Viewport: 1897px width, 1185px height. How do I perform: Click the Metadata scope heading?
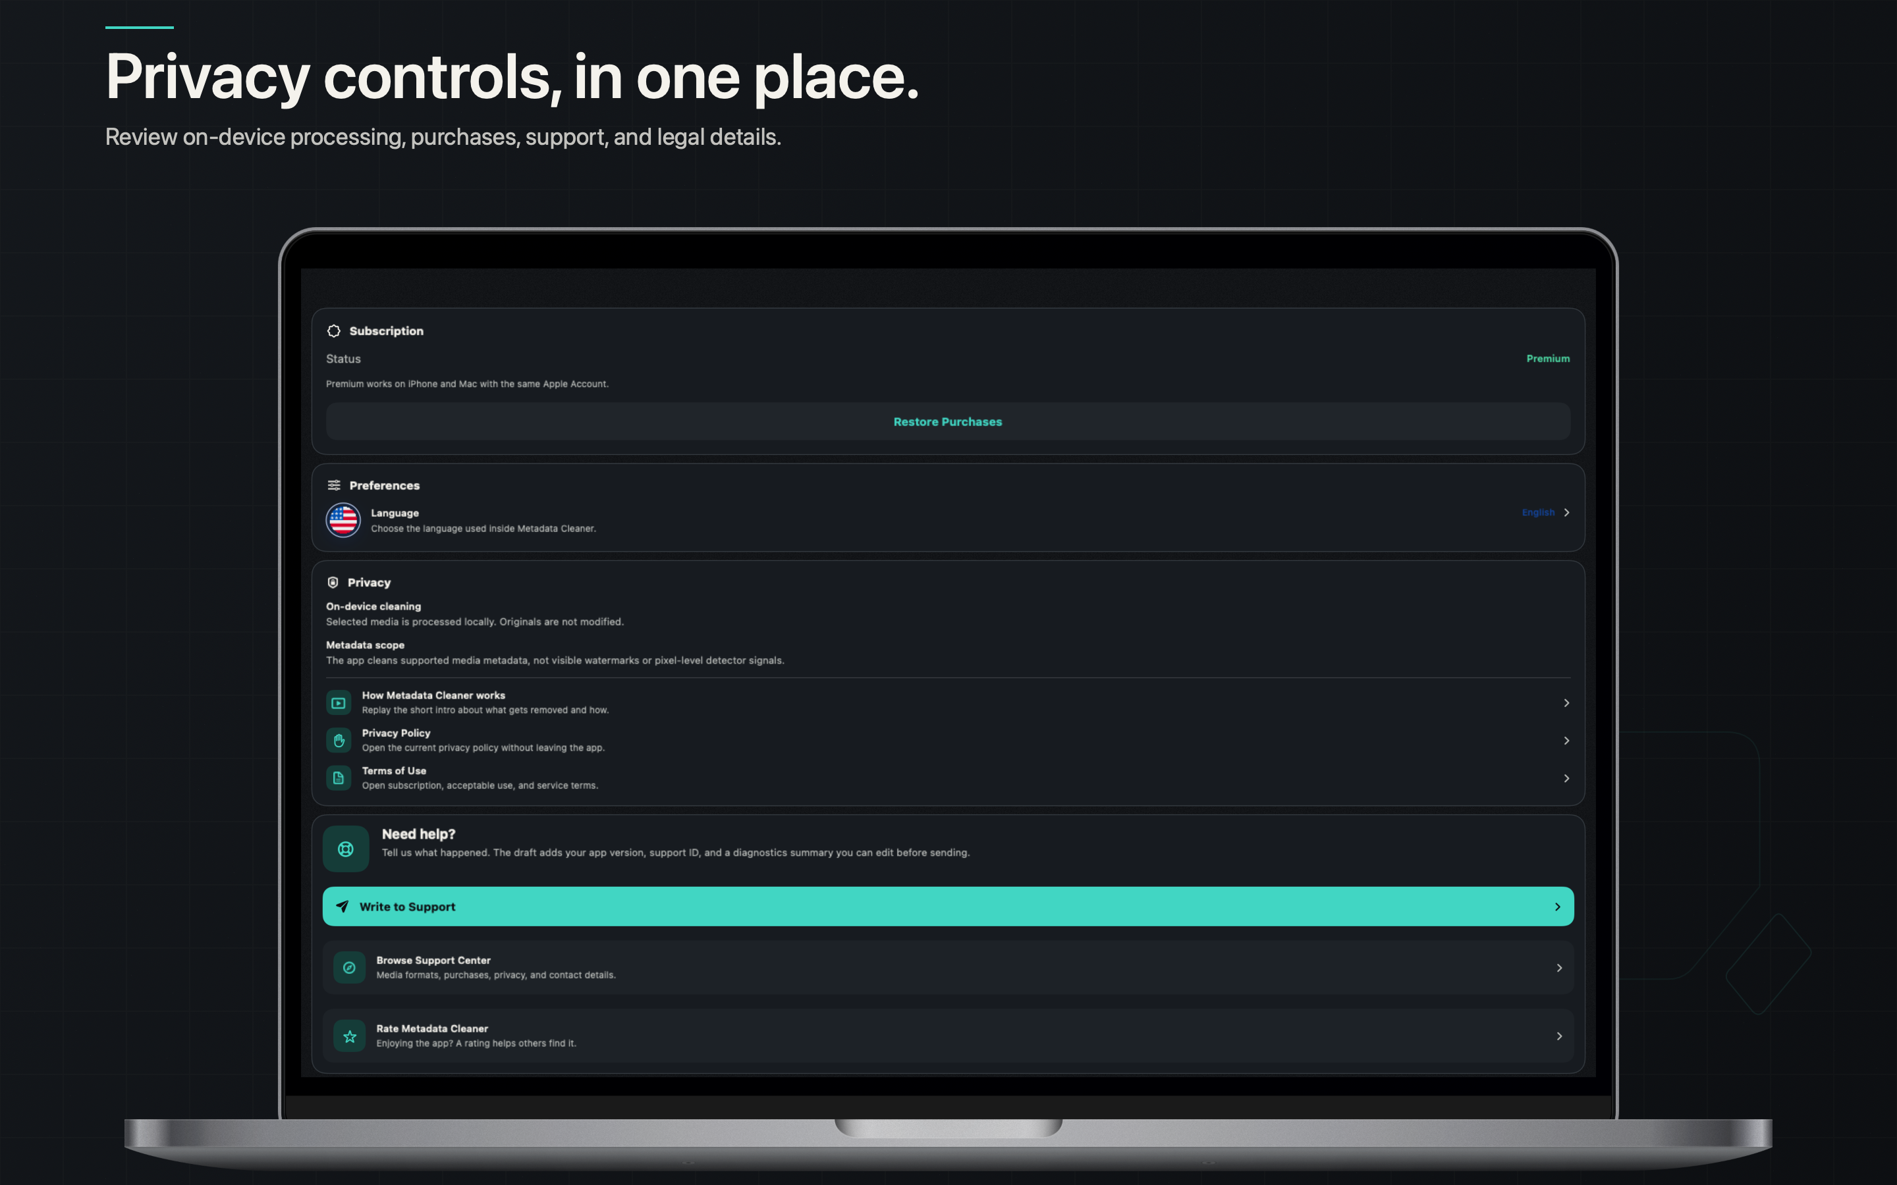pyautogui.click(x=366, y=645)
